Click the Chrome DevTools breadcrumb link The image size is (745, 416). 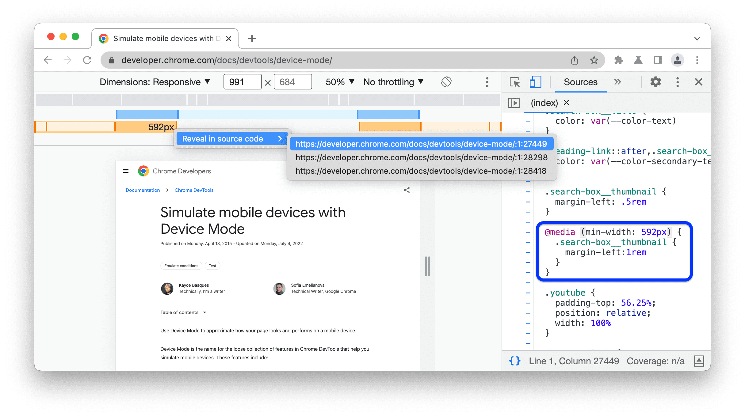click(194, 190)
